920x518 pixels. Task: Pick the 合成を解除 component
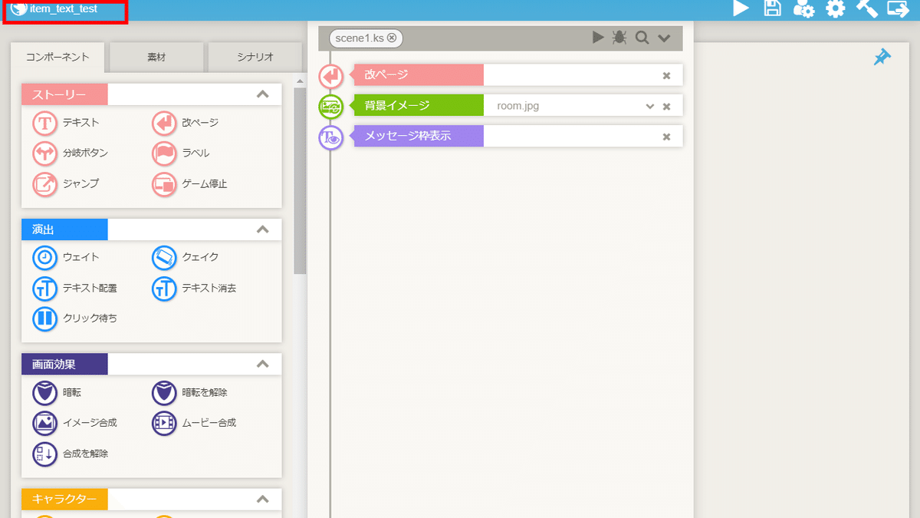coord(71,454)
